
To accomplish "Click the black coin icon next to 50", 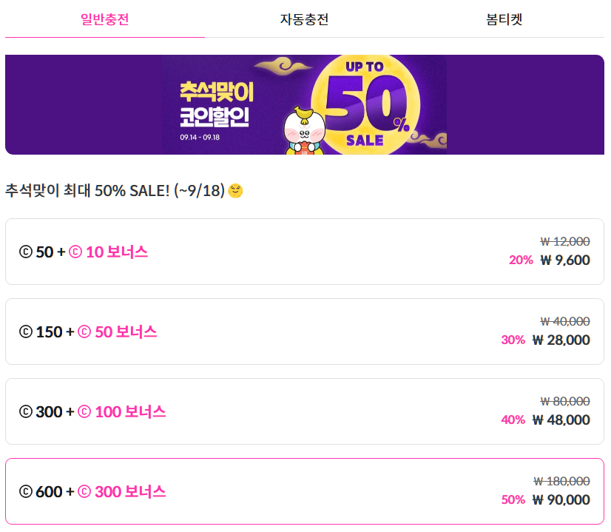I will [x=26, y=252].
